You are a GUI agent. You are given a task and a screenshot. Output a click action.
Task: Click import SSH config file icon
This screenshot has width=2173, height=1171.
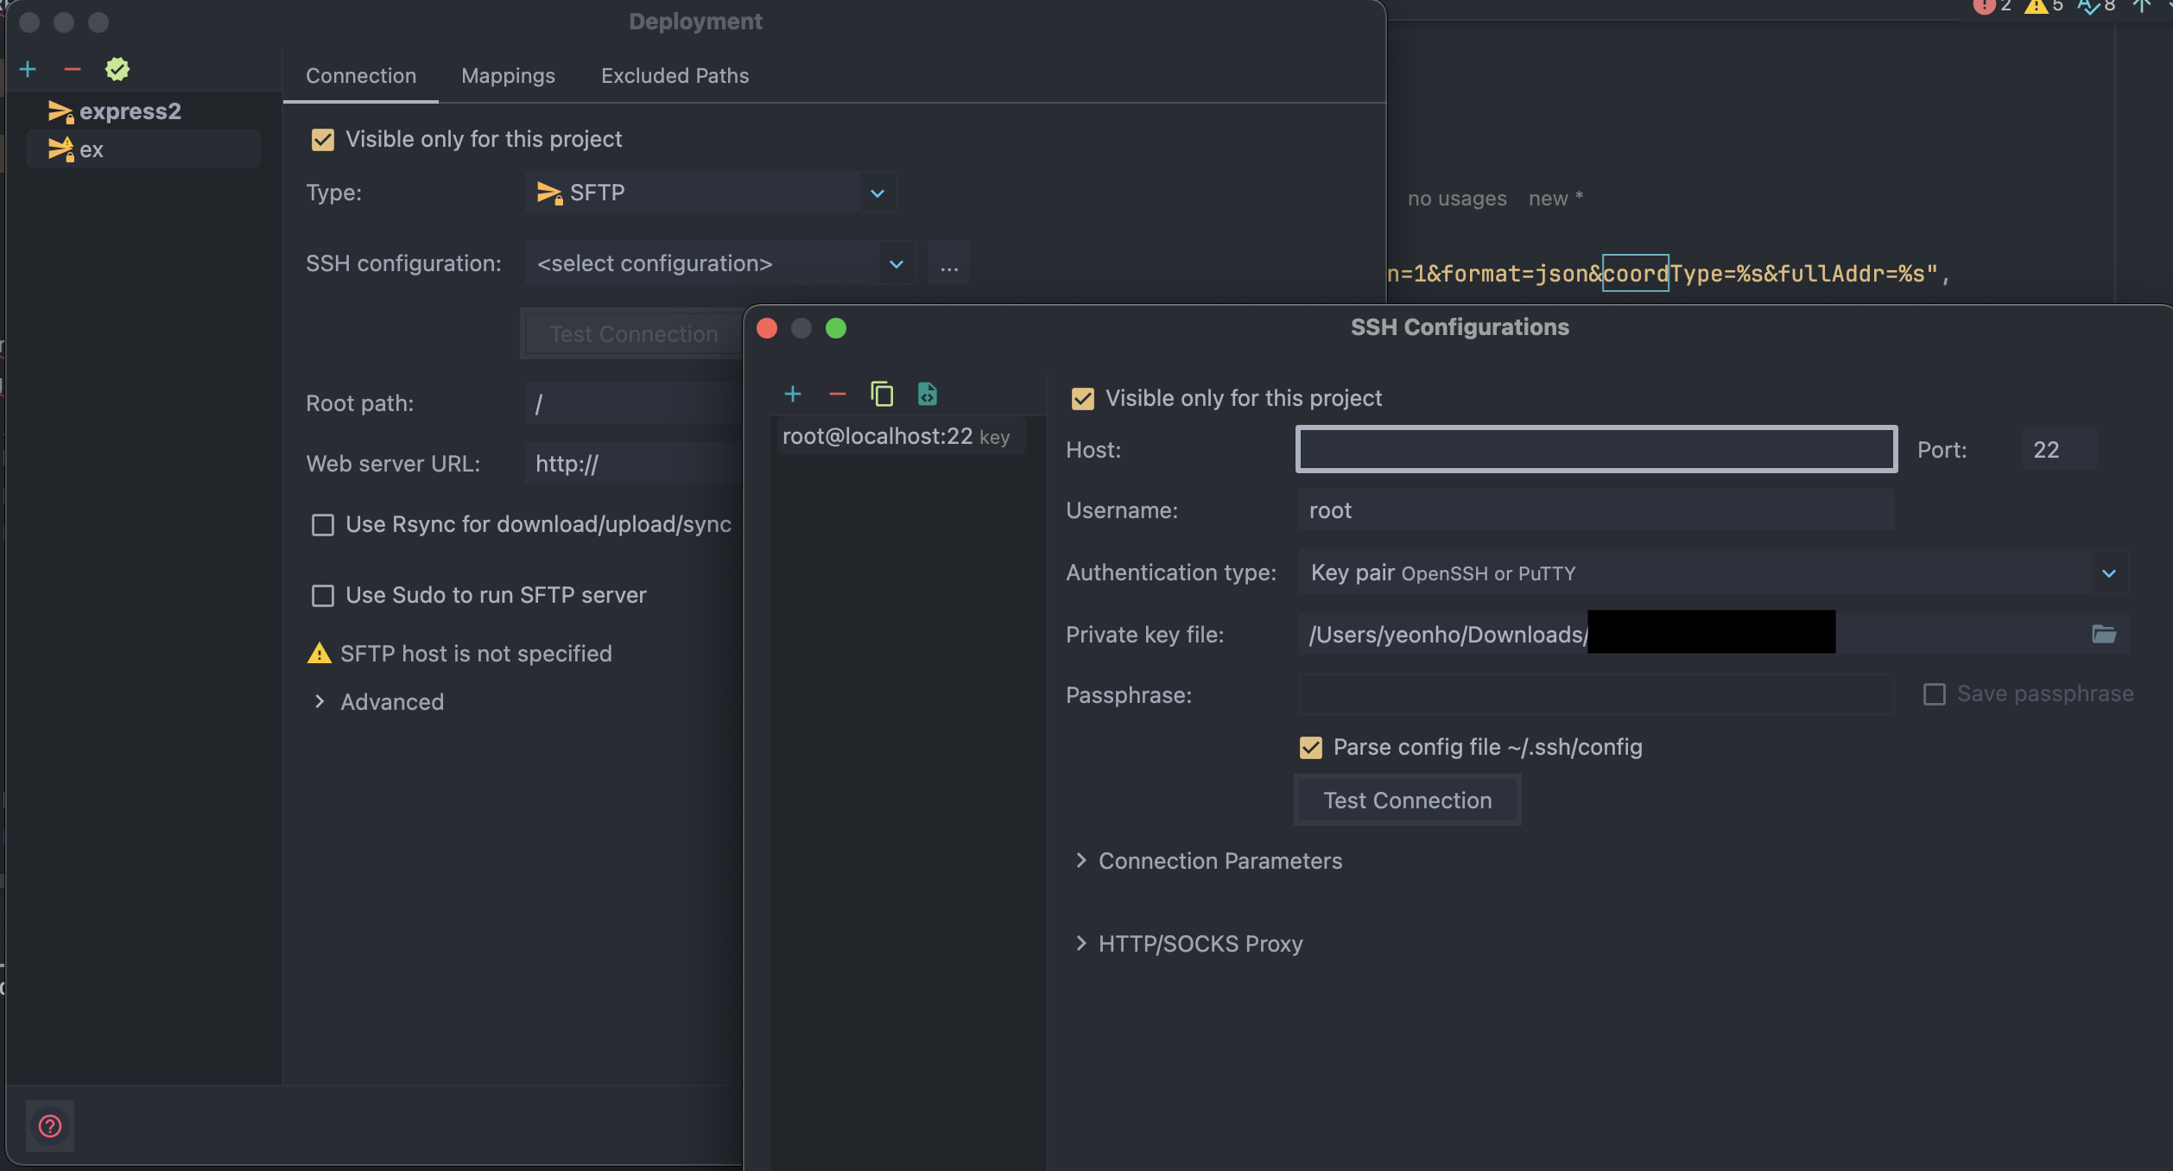(x=927, y=395)
